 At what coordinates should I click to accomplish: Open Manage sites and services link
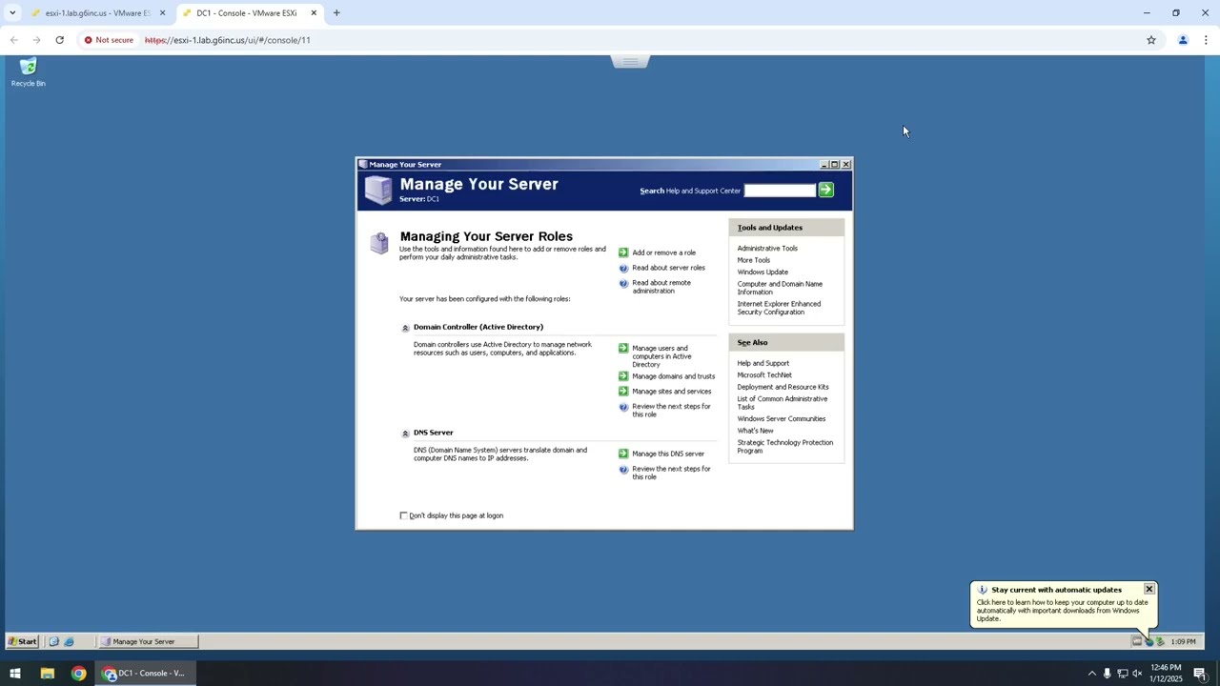click(671, 392)
